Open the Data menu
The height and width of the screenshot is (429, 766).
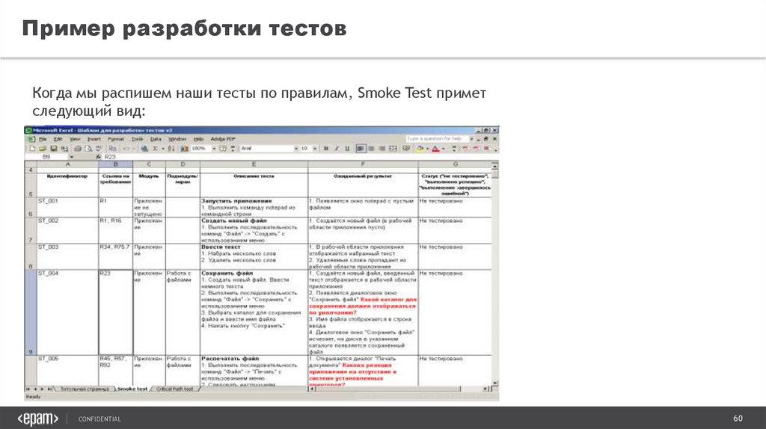(x=156, y=139)
